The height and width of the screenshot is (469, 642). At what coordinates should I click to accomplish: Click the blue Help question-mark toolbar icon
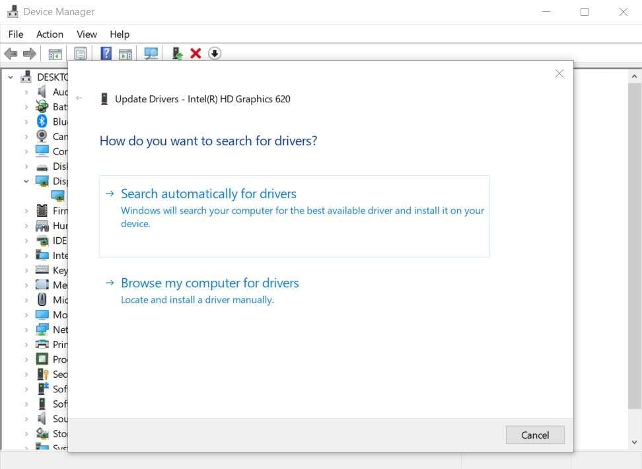pos(106,54)
